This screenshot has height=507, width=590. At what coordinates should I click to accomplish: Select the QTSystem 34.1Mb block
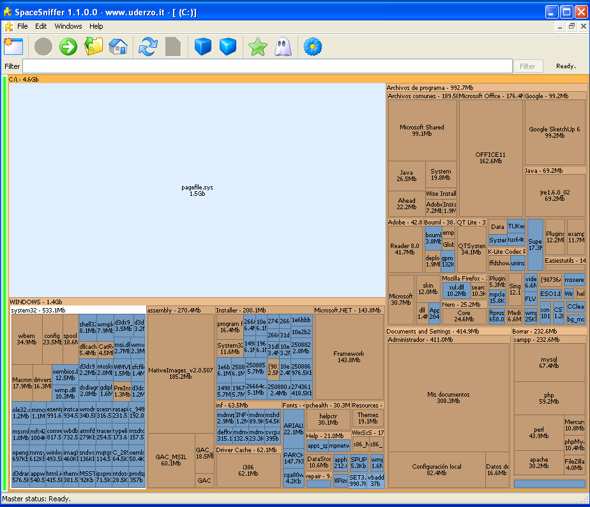point(471,249)
